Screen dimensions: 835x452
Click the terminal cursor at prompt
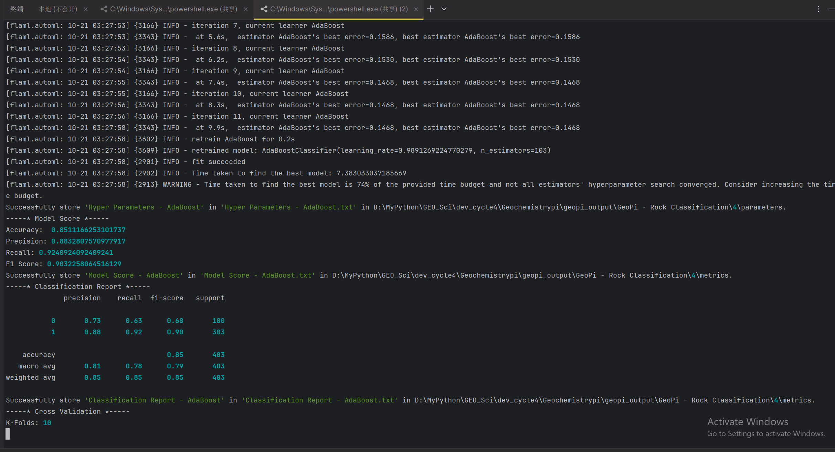[x=8, y=434]
